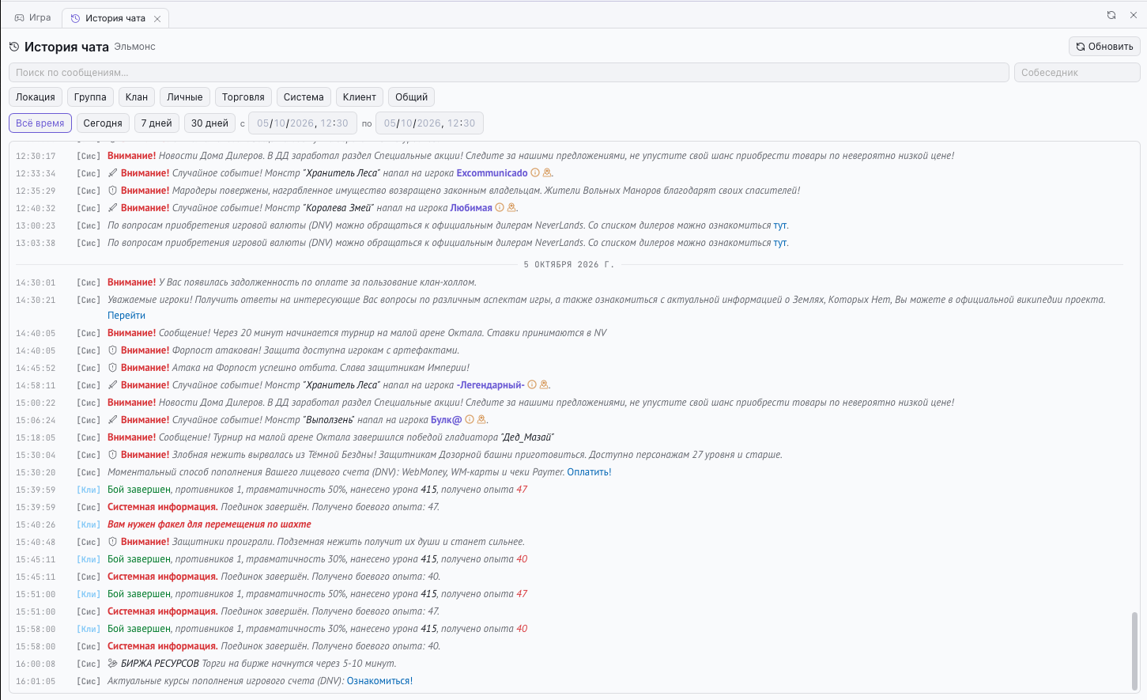Open info icon next to -Легендарный-
This screenshot has height=700, width=1147.
tap(532, 385)
